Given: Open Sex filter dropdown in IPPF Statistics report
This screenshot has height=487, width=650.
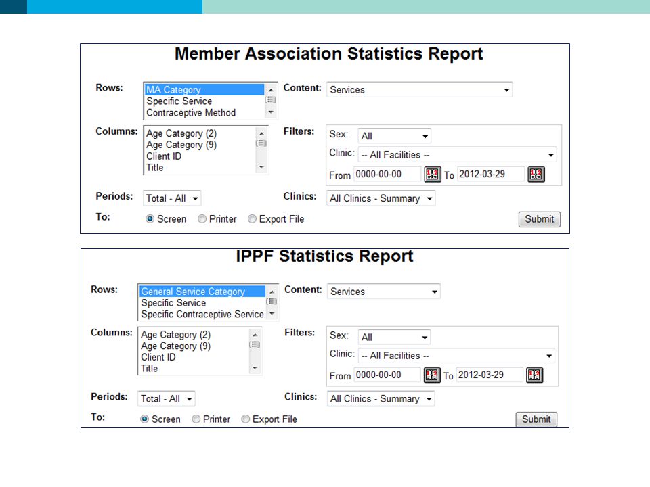Looking at the screenshot, I should (x=394, y=337).
